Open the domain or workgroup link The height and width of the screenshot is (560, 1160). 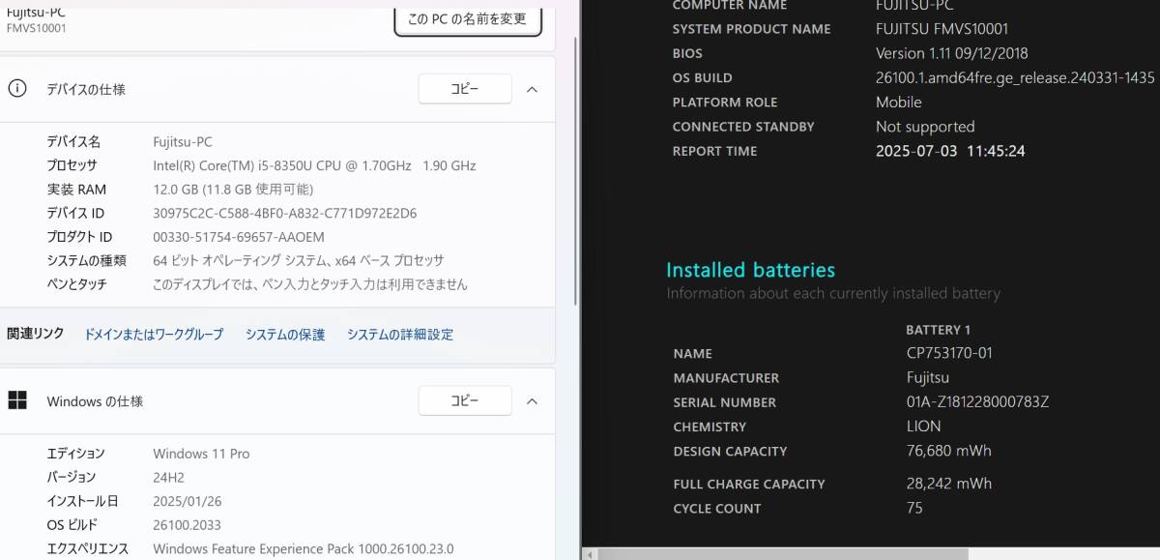point(154,335)
